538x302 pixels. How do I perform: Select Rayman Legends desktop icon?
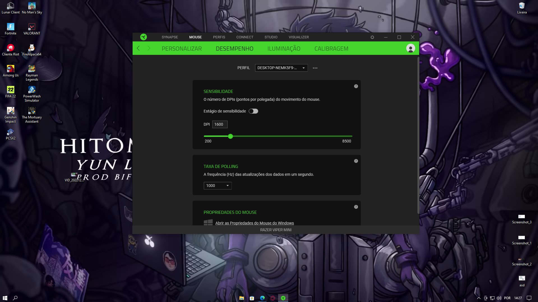pos(32,73)
